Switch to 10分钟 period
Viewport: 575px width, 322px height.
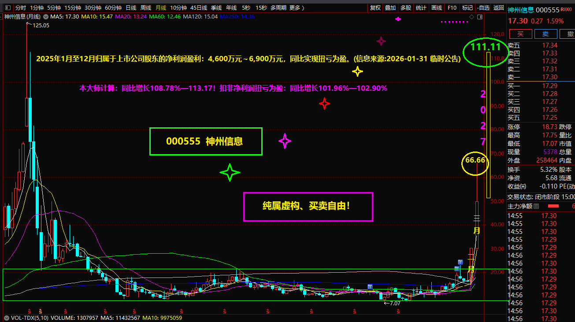point(178,8)
